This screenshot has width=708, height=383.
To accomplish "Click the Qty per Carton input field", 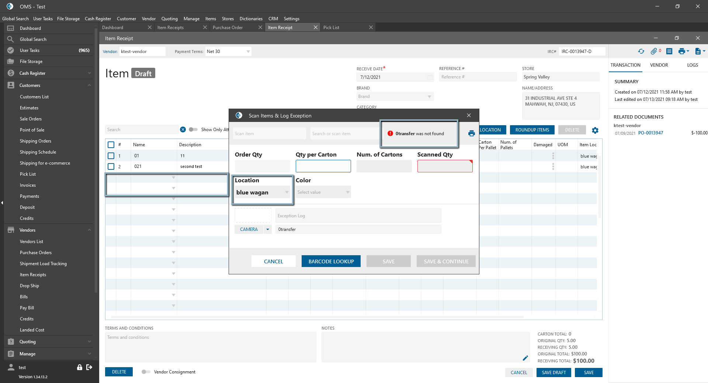I will tap(323, 166).
